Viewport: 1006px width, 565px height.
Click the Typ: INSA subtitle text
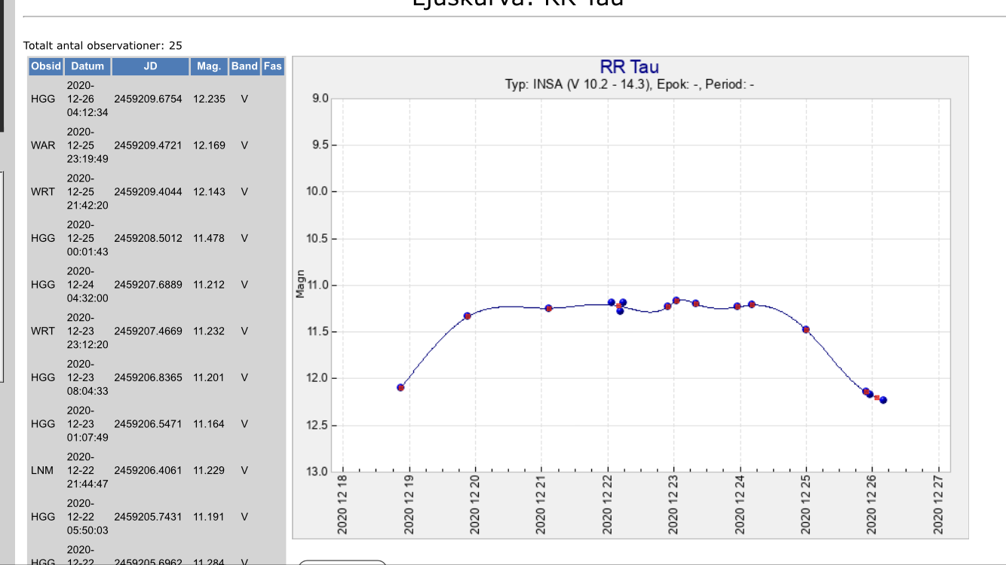(629, 84)
